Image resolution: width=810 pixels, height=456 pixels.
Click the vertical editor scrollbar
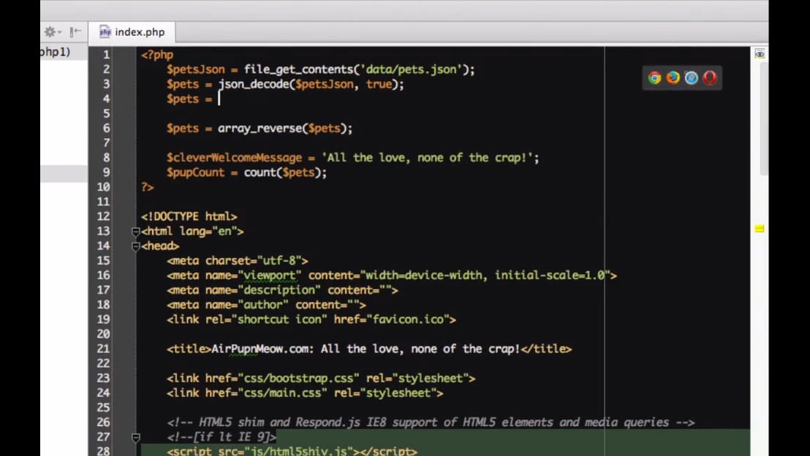pyautogui.click(x=764, y=119)
